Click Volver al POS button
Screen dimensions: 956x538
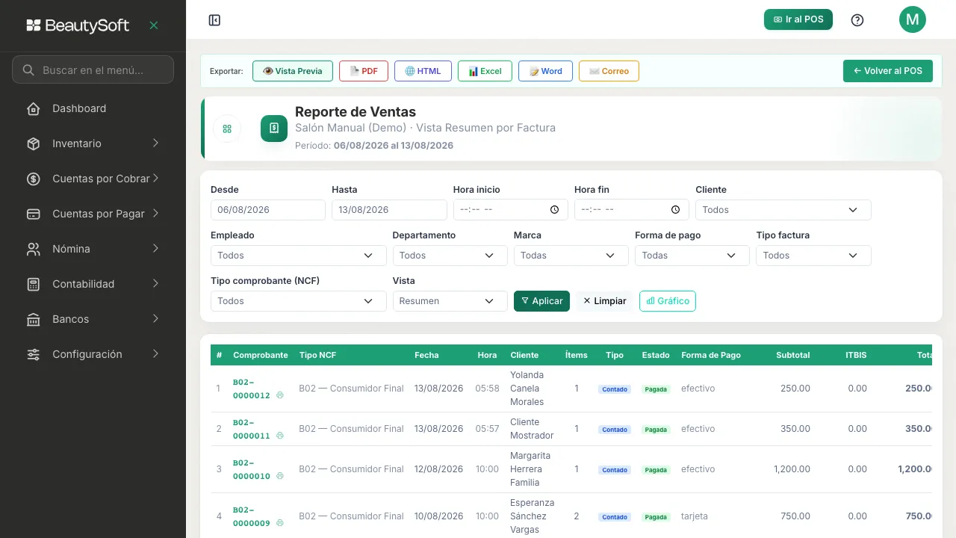point(888,71)
